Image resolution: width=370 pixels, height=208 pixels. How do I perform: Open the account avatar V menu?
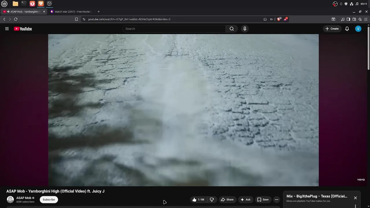point(358,29)
